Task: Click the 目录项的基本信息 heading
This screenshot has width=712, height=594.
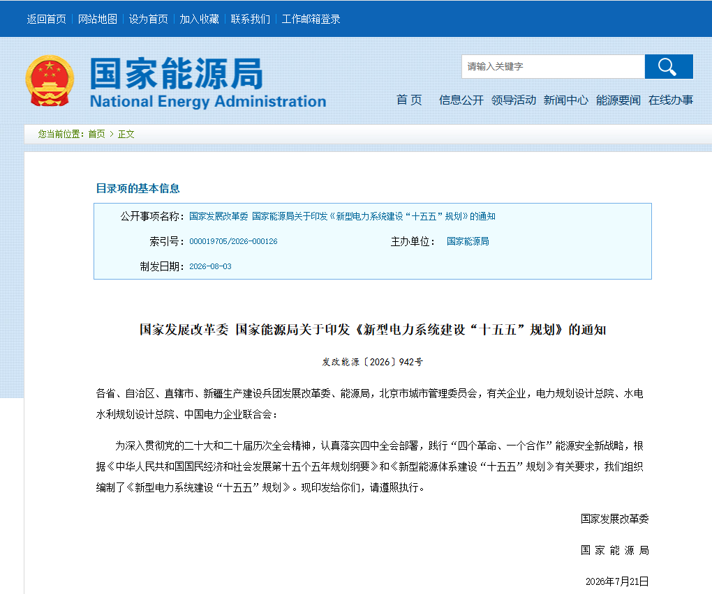Action: point(138,188)
